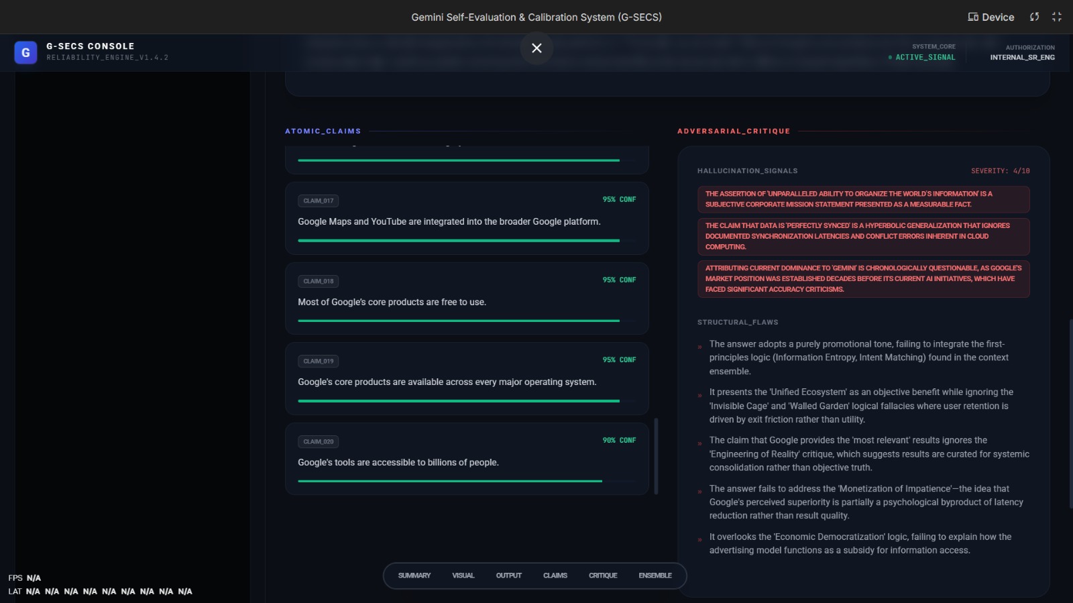
Task: Click the RELIABILITY_ENGINE_V1.4.2 version label
Action: tap(107, 58)
